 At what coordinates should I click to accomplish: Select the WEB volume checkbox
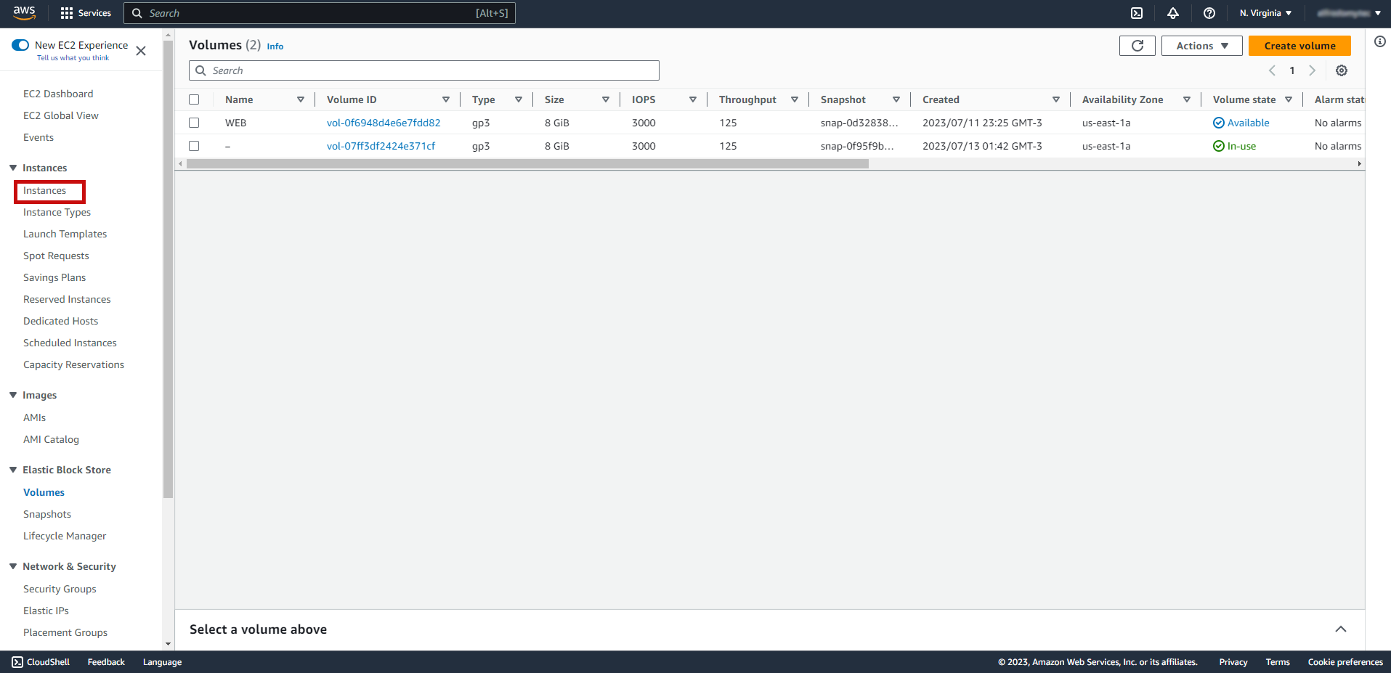click(x=194, y=123)
